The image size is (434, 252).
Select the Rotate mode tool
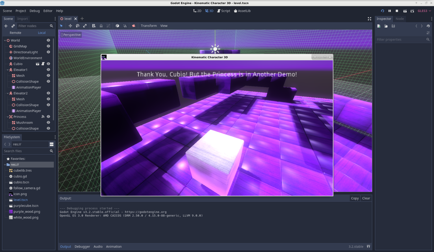[x=77, y=26]
